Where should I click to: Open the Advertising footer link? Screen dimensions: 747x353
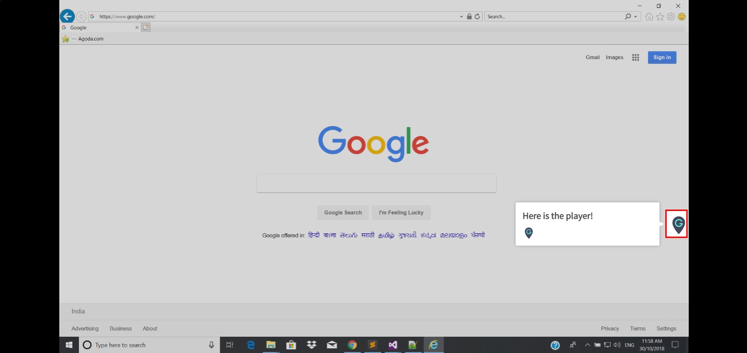coord(85,328)
